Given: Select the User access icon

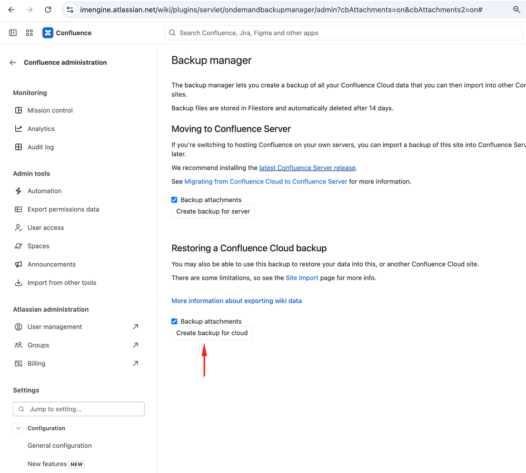Looking at the screenshot, I should (x=19, y=227).
